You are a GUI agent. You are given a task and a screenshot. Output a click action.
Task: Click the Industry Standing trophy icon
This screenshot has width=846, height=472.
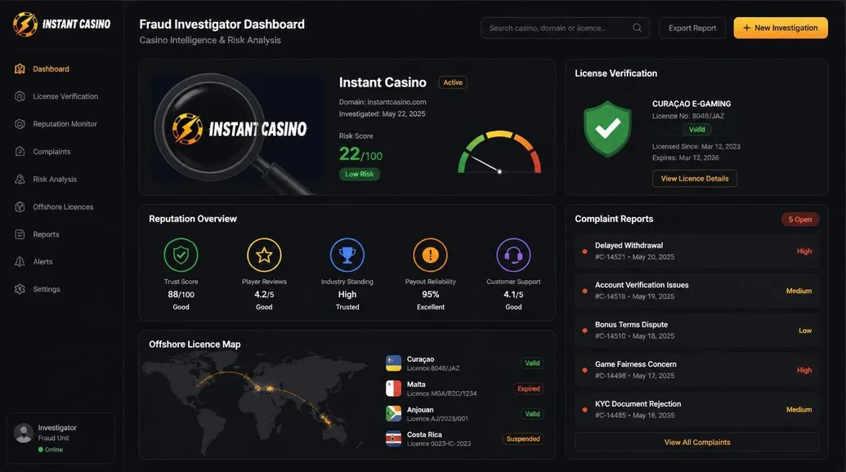[347, 255]
